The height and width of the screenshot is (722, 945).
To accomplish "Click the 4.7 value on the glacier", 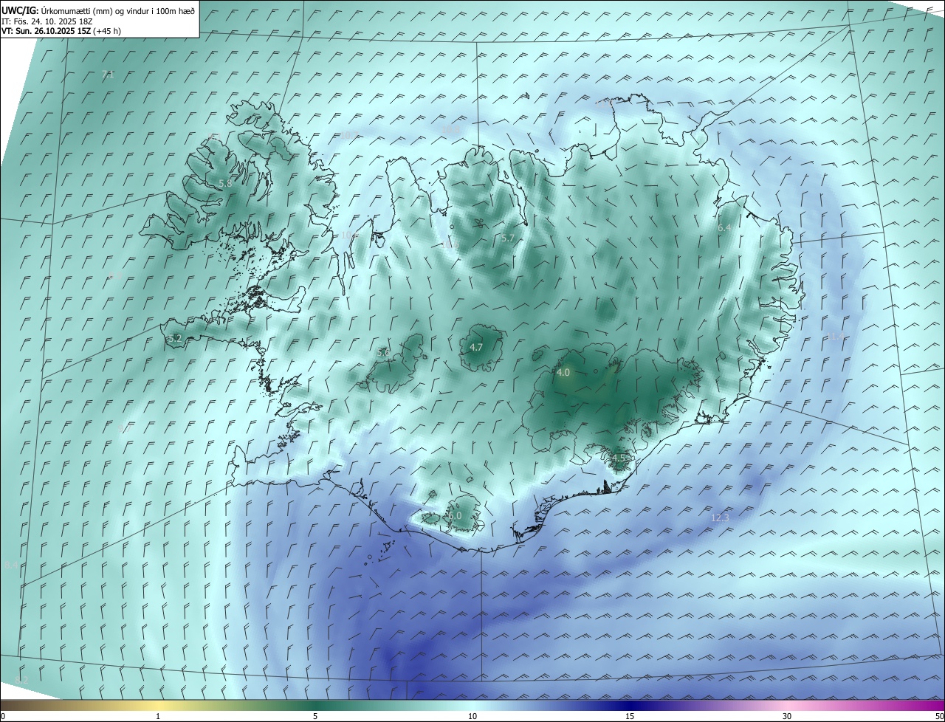I will click(x=476, y=347).
